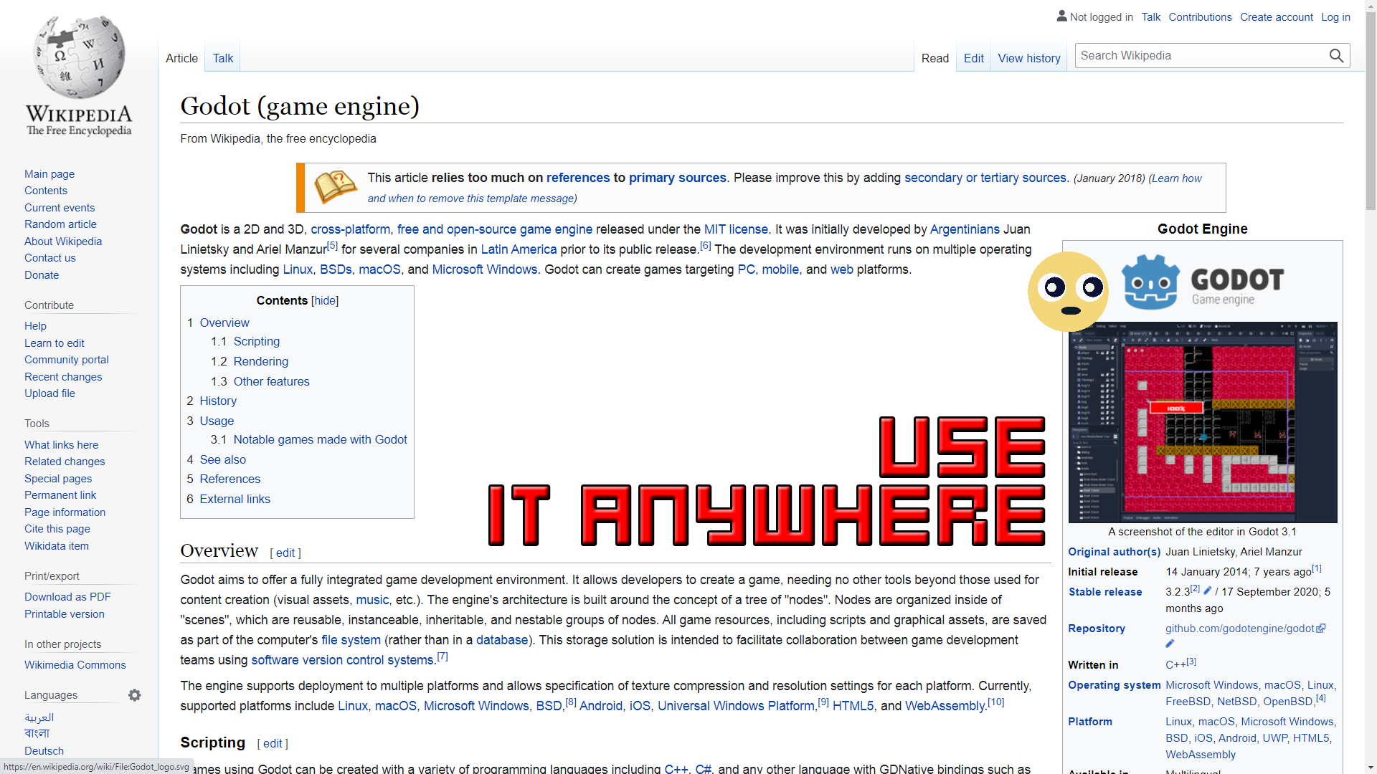Select the Edit tab
This screenshot has height=774, width=1377.
973,58
